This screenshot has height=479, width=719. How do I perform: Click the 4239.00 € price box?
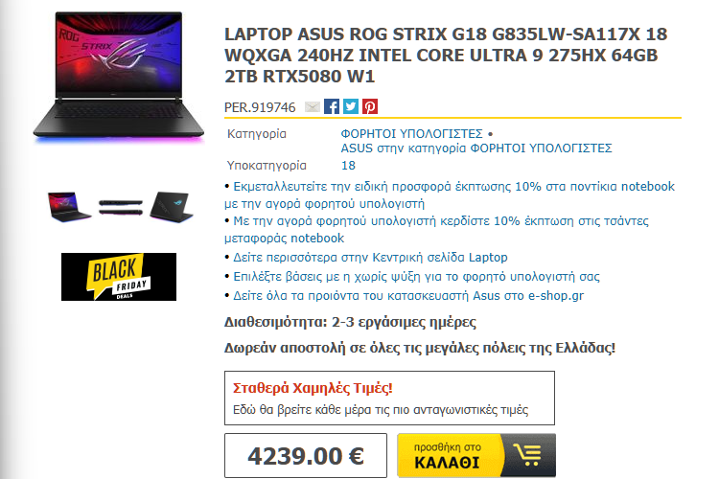(x=306, y=456)
